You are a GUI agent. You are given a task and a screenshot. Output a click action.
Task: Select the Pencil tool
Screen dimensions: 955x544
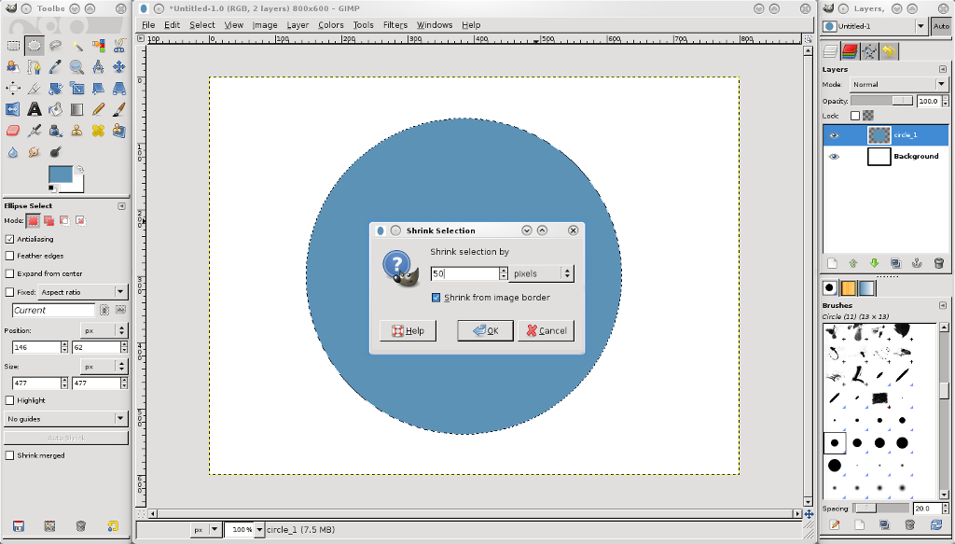(98, 110)
